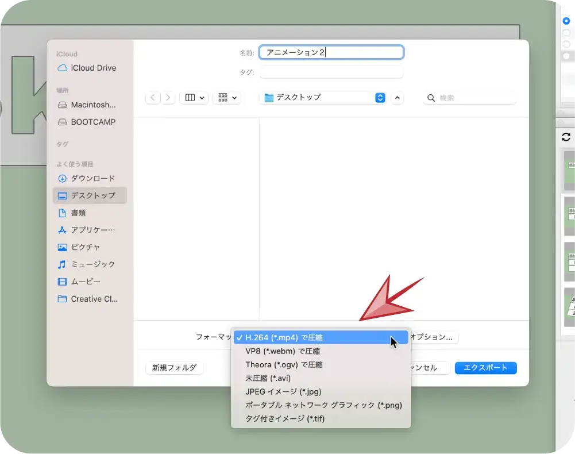Open the デスクトップ location popup
This screenshot has width=575, height=454.
[324, 98]
